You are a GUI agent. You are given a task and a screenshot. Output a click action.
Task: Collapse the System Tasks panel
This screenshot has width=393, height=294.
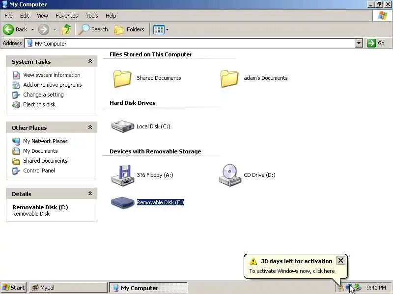click(x=90, y=61)
